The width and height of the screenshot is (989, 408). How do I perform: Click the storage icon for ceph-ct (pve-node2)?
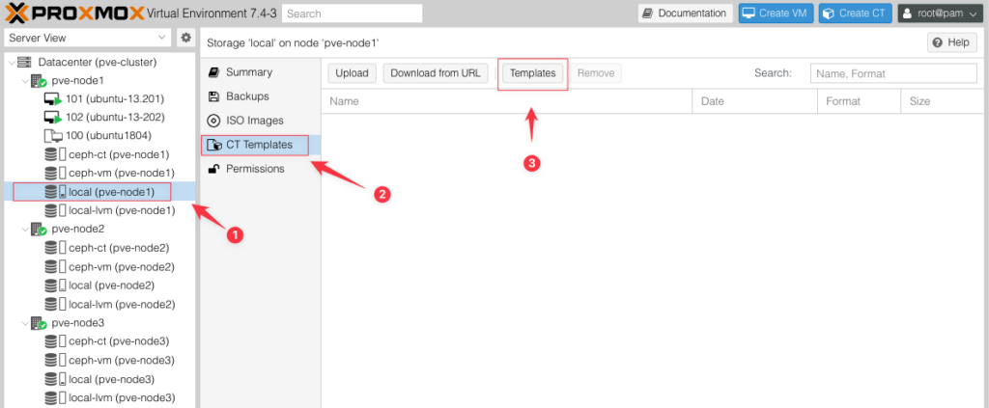click(55, 248)
